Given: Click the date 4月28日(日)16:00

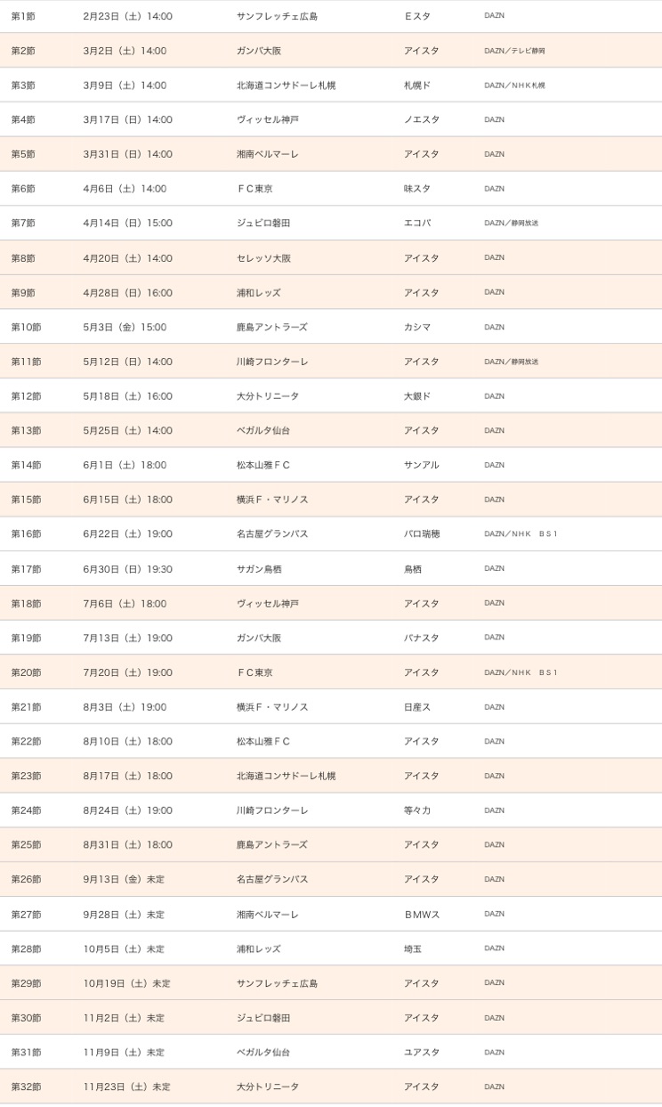Looking at the screenshot, I should coord(127,293).
